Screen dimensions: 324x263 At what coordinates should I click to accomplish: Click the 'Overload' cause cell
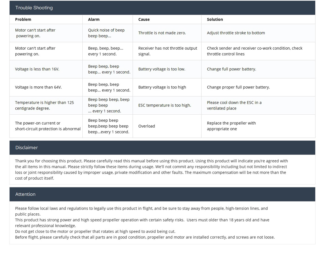tap(147, 126)
